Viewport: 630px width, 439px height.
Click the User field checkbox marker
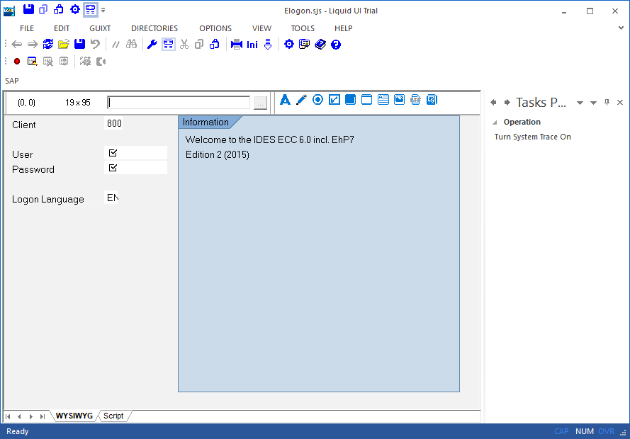113,153
